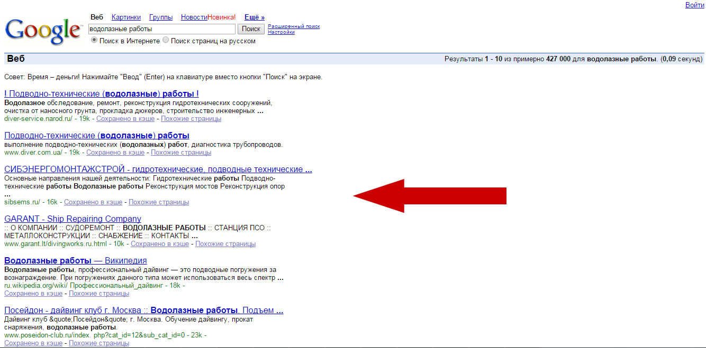
Task: Click the Войти sign-in link
Action: pyautogui.click(x=695, y=5)
